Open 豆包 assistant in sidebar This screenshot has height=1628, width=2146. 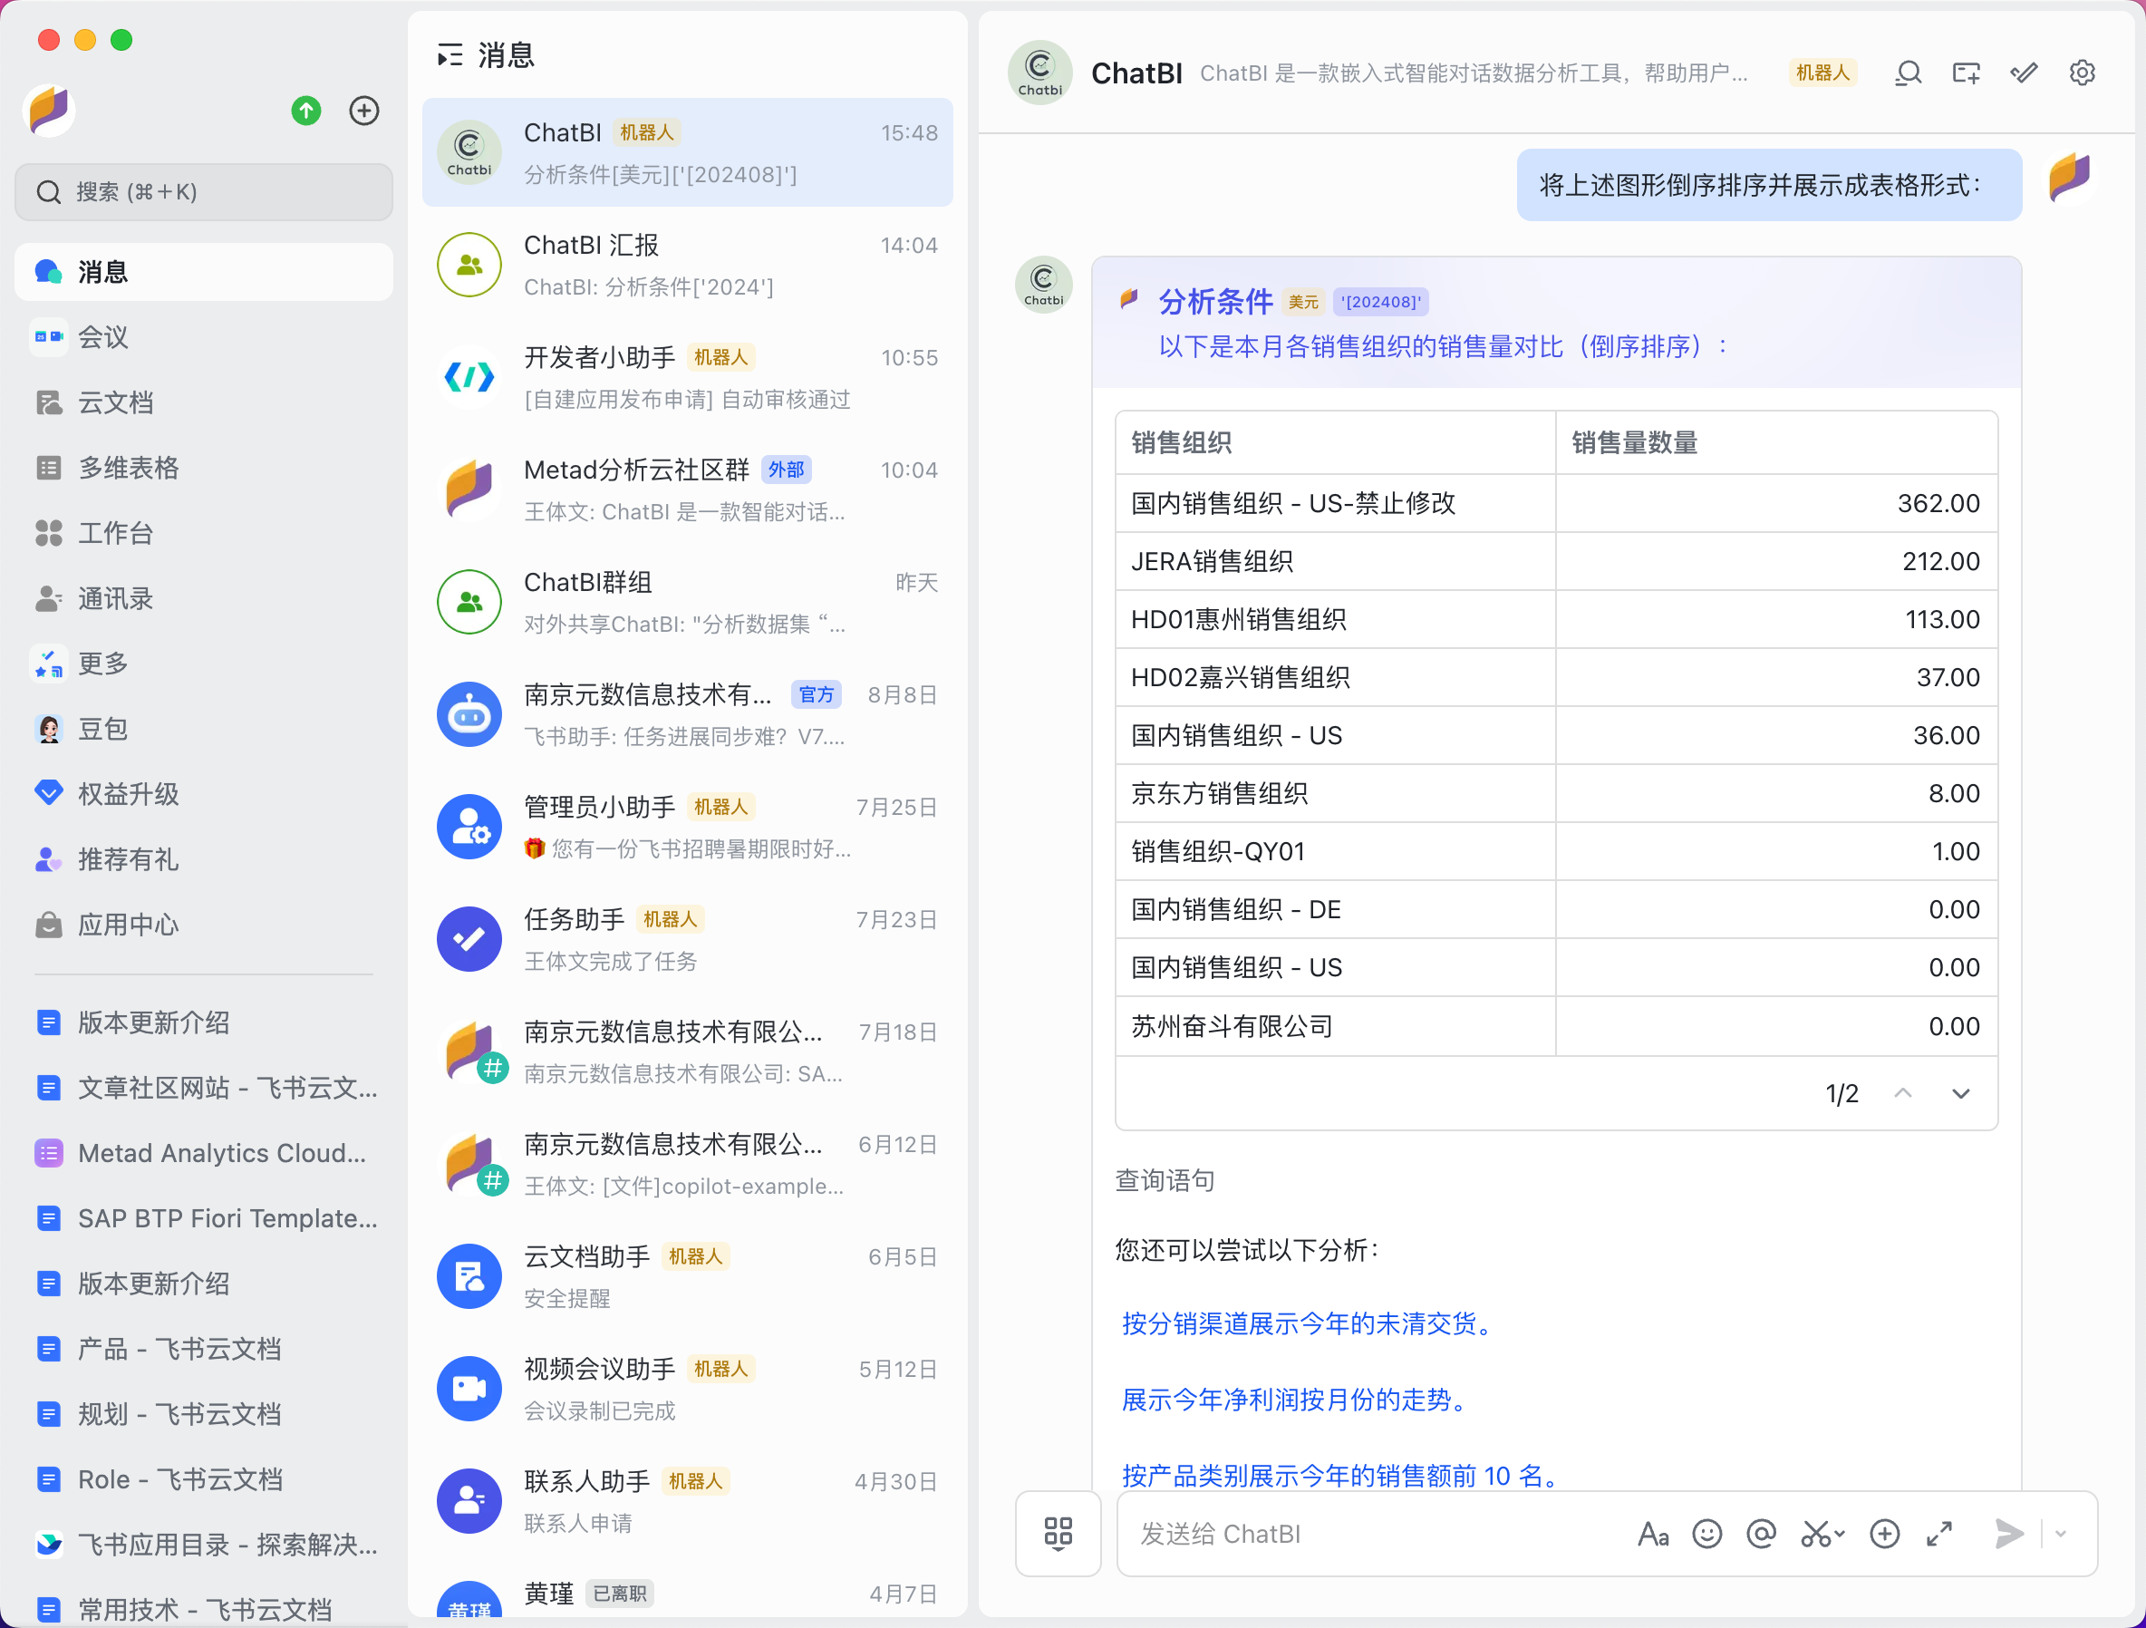click(204, 729)
